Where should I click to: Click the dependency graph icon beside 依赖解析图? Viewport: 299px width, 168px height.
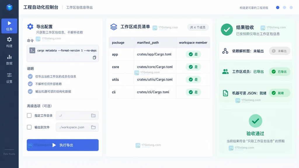[x=225, y=51]
